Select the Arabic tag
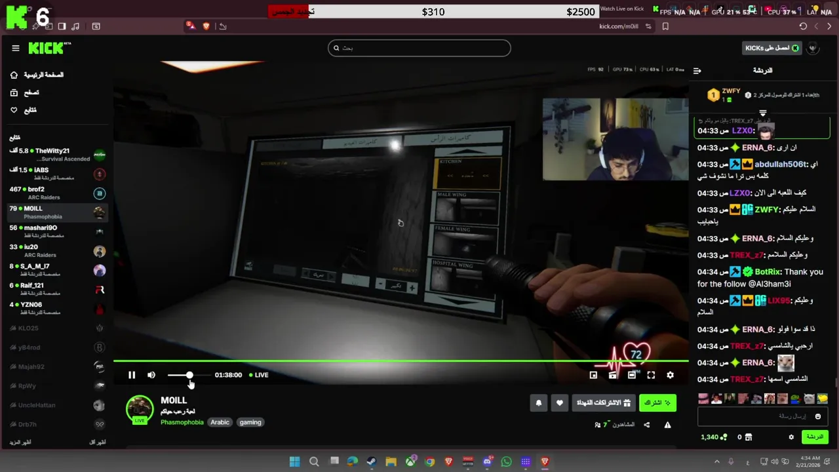The image size is (839, 472). tap(220, 422)
